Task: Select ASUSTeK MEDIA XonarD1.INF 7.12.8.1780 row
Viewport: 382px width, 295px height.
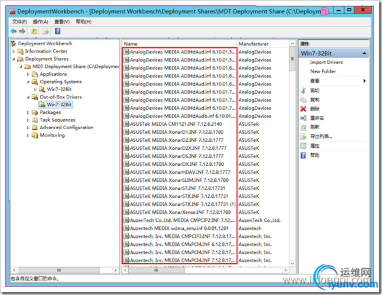Action: click(x=177, y=132)
